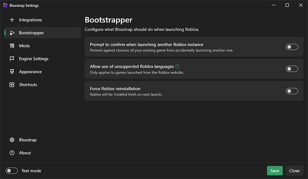This screenshot has height=179, width=308.
Task: Click the 'Test mode' label text
Action: (31, 171)
